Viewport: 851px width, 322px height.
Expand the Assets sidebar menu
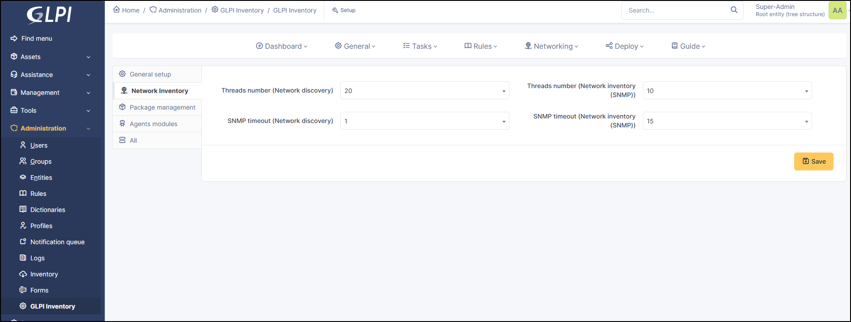(x=51, y=57)
